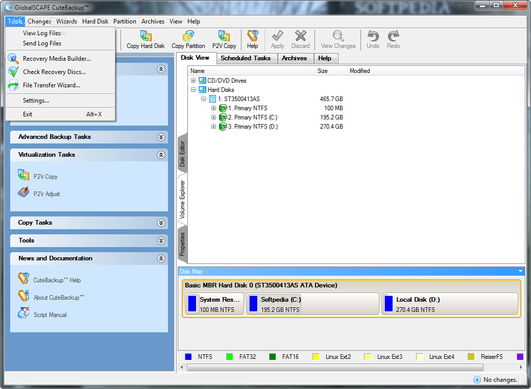
Task: Click the Undo arrow icon
Action: pyautogui.click(x=373, y=36)
